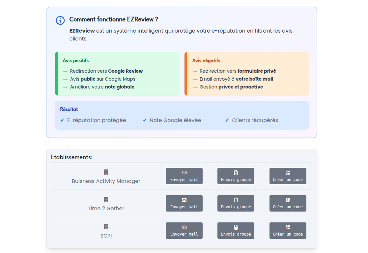The width and height of the screenshot is (368, 253).
Task: Click the info icon beside the EZReview heading
Action: [x=60, y=20]
